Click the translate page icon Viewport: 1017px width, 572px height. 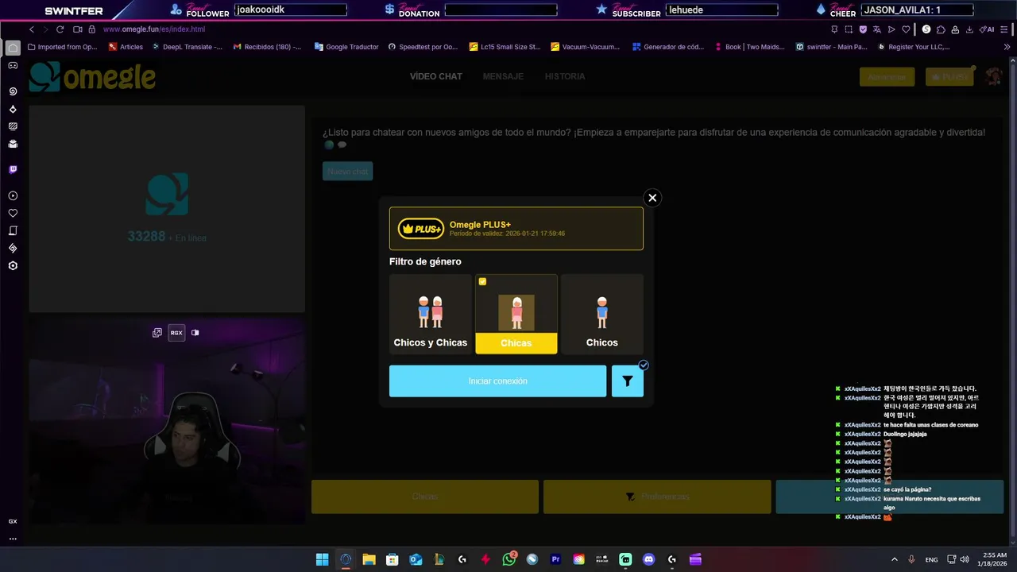coord(877,29)
